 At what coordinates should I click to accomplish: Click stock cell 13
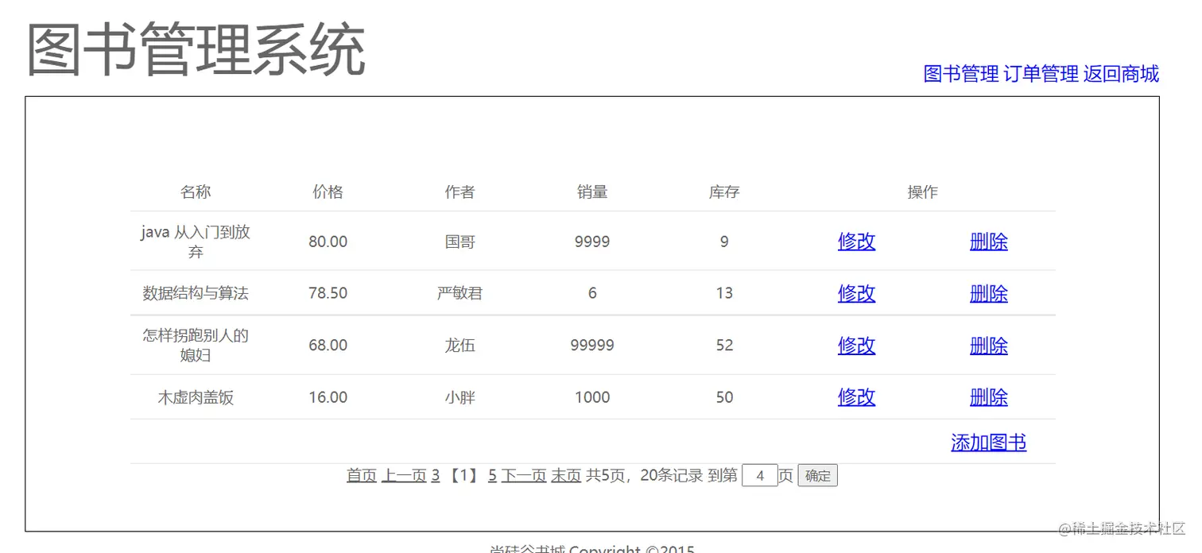pyautogui.click(x=724, y=293)
